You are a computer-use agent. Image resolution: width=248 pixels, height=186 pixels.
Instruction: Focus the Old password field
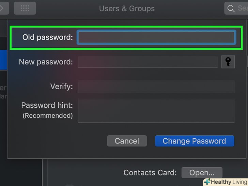(156, 37)
